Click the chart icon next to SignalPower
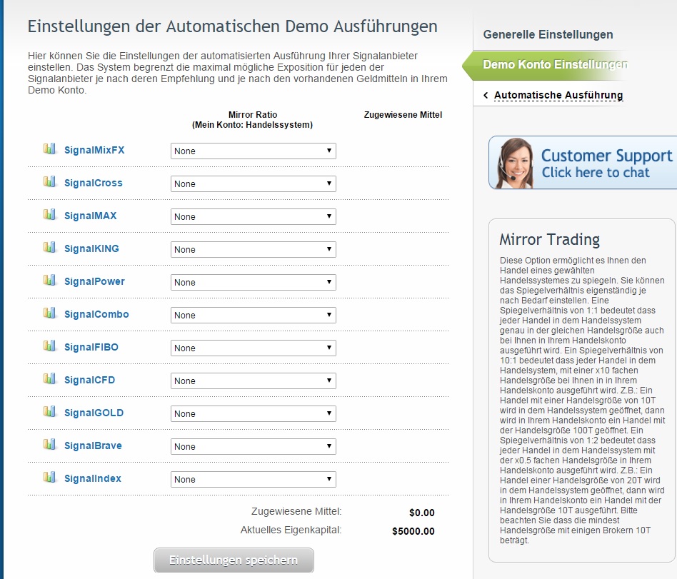The height and width of the screenshot is (579, 677). 49,281
